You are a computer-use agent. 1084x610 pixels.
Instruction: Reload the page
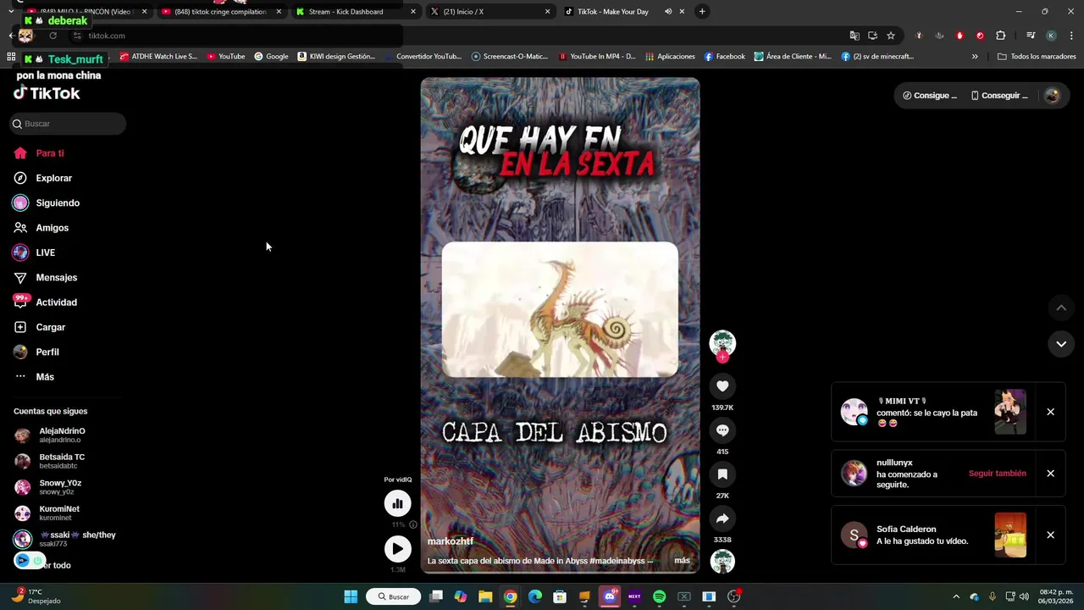pyautogui.click(x=53, y=36)
